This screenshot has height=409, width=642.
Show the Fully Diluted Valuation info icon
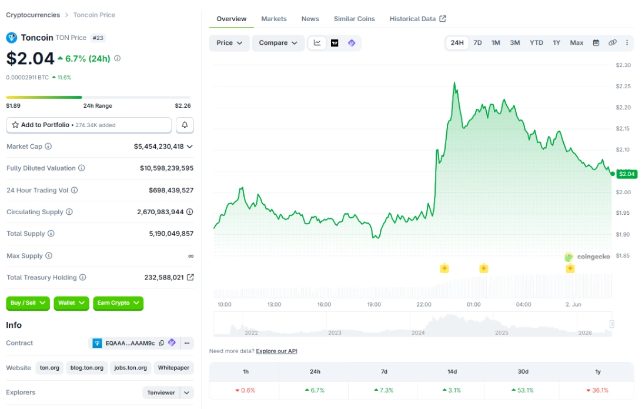(82, 168)
